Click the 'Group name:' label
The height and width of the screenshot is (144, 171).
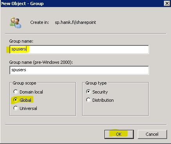point(21,41)
